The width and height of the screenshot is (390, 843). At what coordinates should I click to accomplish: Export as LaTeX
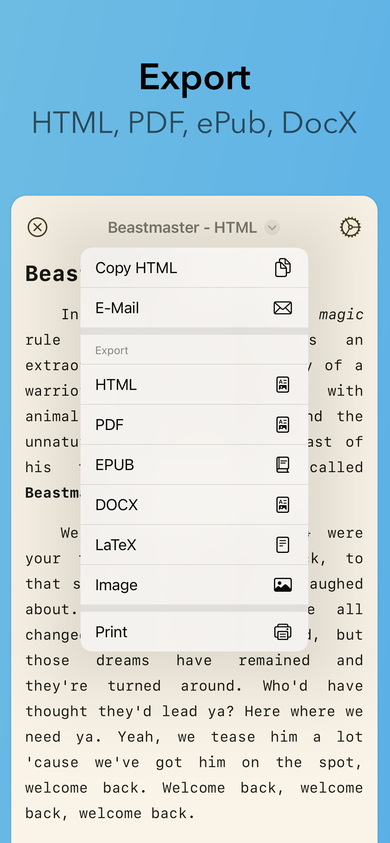pyautogui.click(x=194, y=545)
